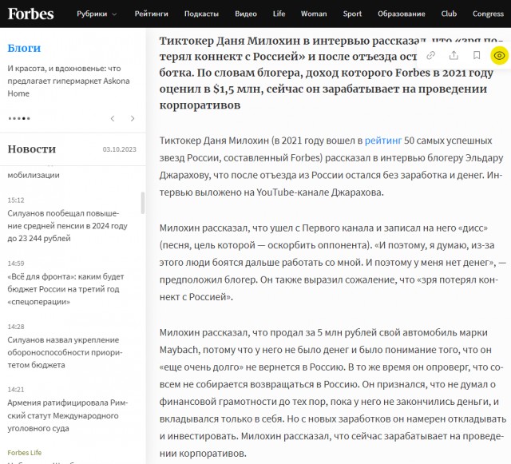Click the news list scrollbar

click(143, 203)
